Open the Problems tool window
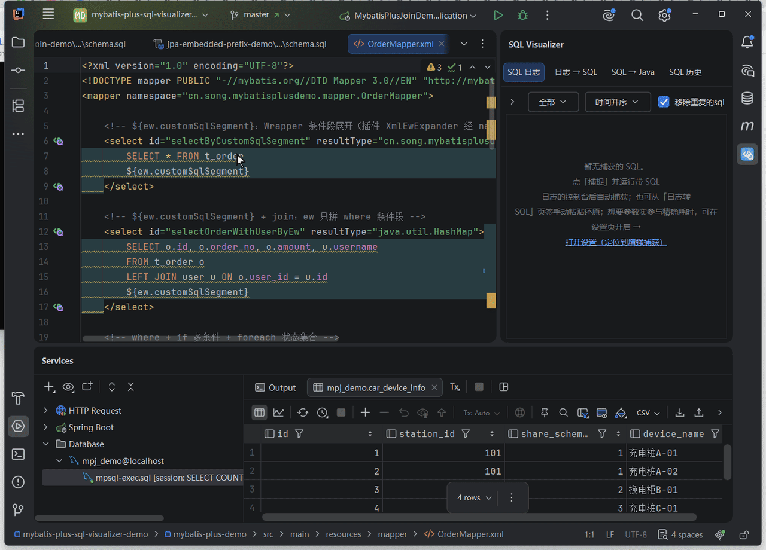 point(18,482)
